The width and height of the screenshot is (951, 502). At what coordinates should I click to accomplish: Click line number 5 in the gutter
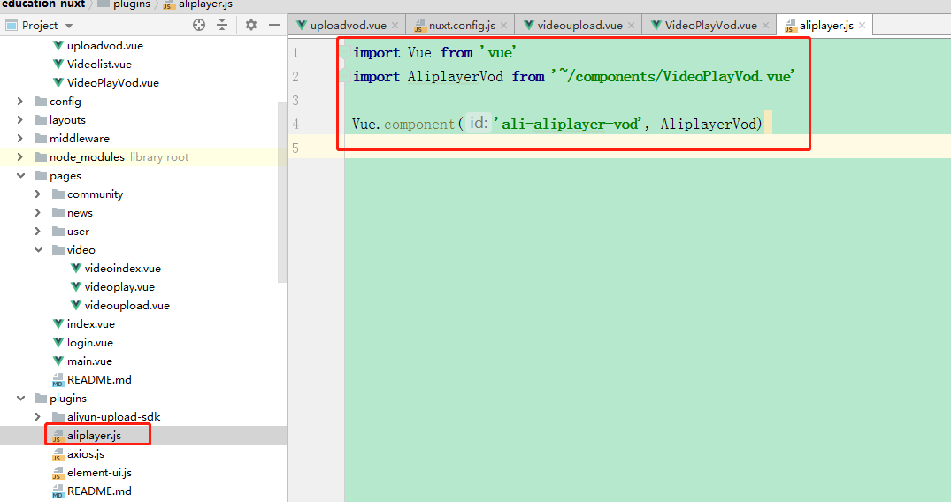[x=295, y=148]
